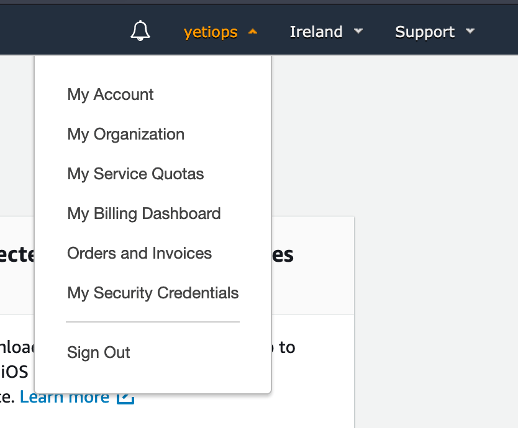This screenshot has height=428, width=518.
Task: Switch region by clicking Ireland
Action: pyautogui.click(x=316, y=32)
